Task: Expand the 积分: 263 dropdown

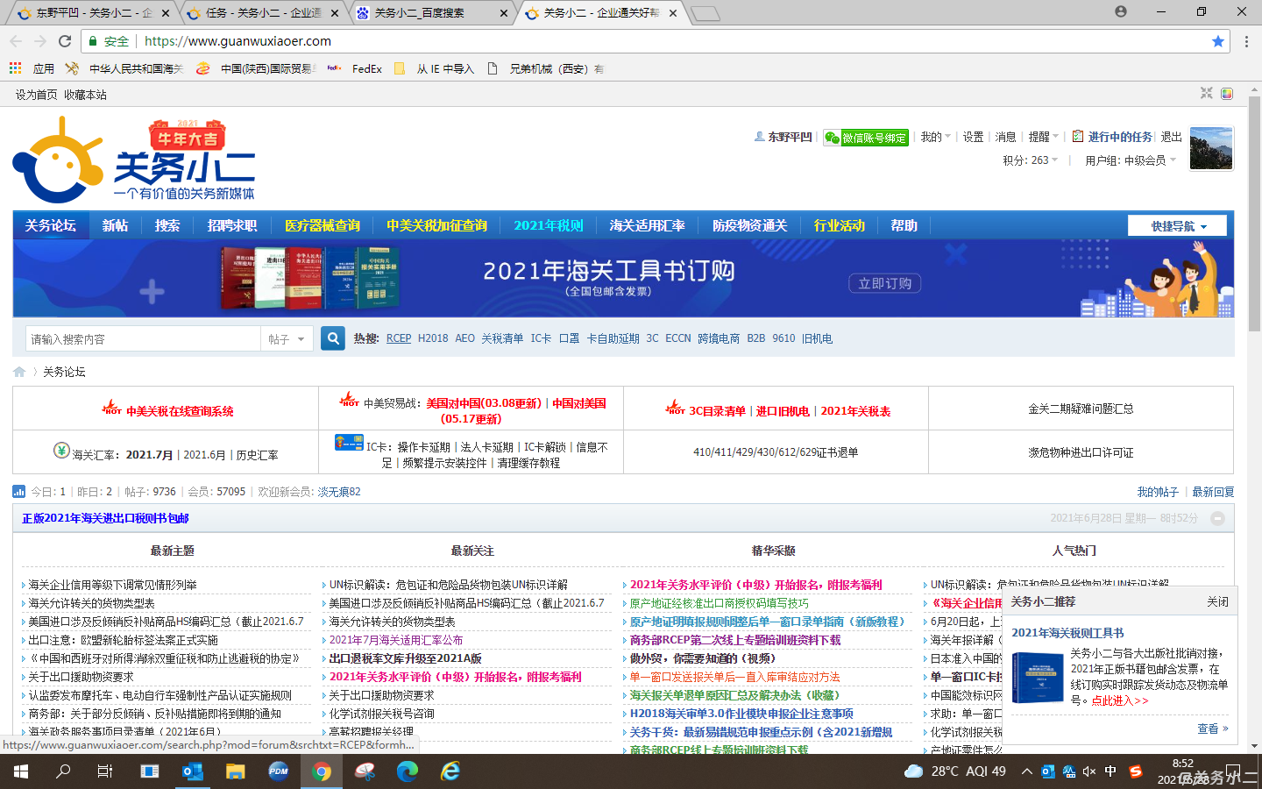Action: (1030, 160)
